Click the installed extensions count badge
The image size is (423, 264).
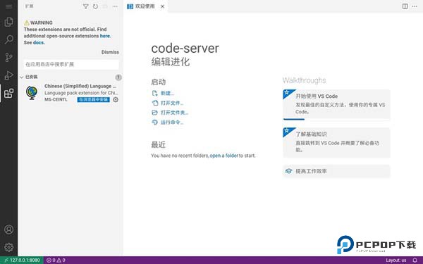118,77
